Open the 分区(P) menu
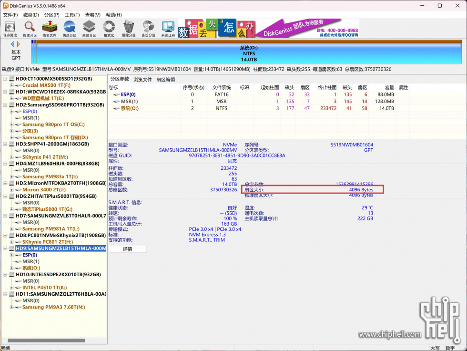This screenshot has width=467, height=351. [x=51, y=15]
